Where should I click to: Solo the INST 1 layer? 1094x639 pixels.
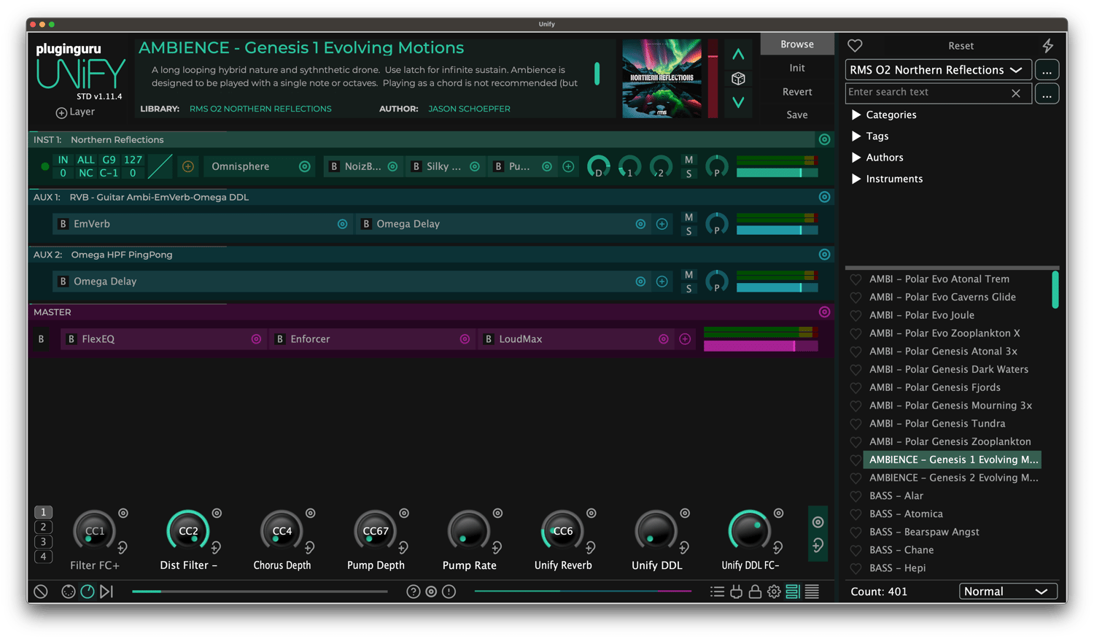pyautogui.click(x=688, y=174)
